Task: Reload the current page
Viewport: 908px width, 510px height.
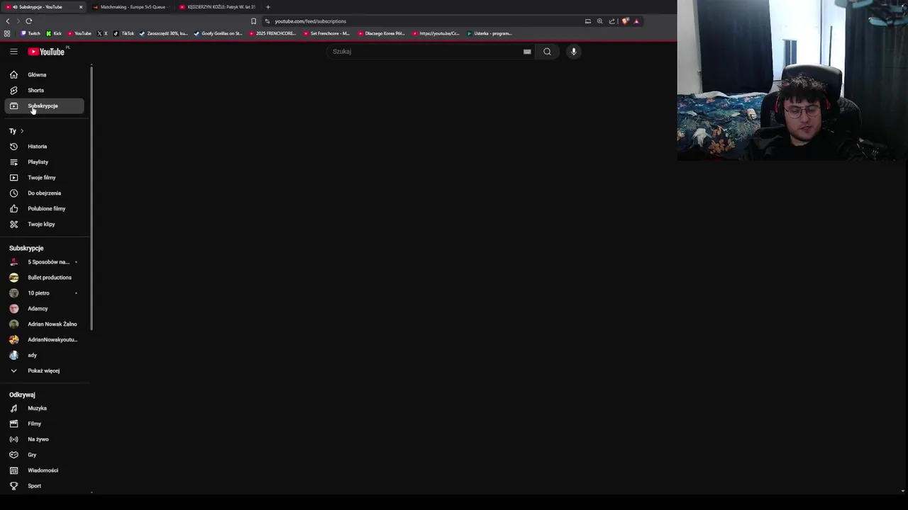Action: pyautogui.click(x=29, y=21)
